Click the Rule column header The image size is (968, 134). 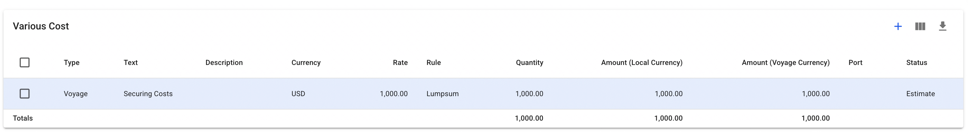tap(433, 63)
